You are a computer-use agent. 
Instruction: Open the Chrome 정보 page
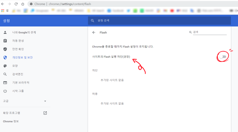(11, 121)
